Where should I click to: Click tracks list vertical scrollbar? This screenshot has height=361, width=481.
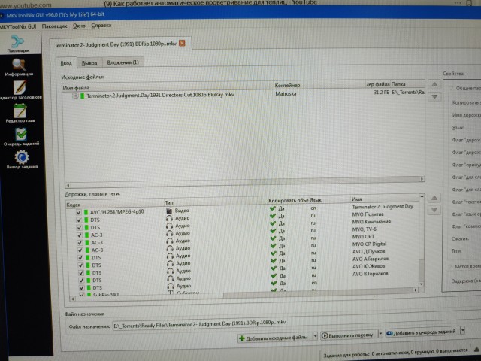[x=422, y=240]
